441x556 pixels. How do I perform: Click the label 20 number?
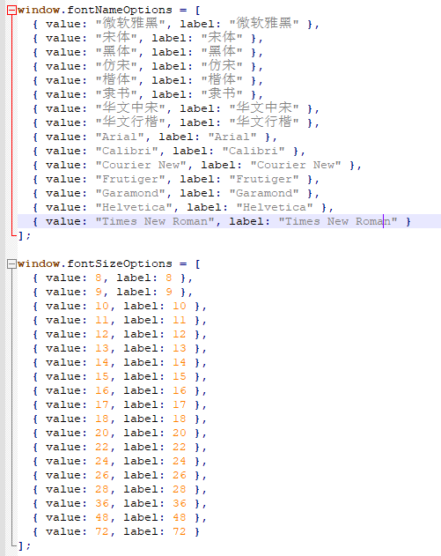pyautogui.click(x=180, y=433)
